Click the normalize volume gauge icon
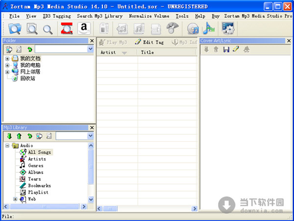This screenshot has height=221, width=294. 172,28
